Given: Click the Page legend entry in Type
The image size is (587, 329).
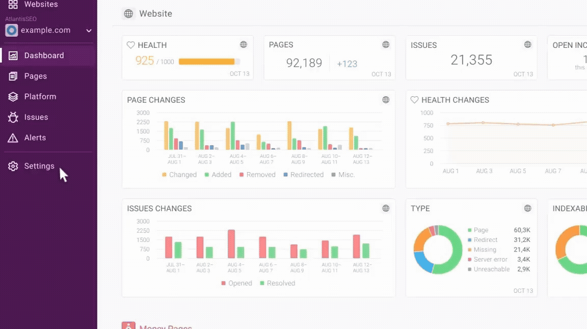Looking at the screenshot, I should [478, 230].
